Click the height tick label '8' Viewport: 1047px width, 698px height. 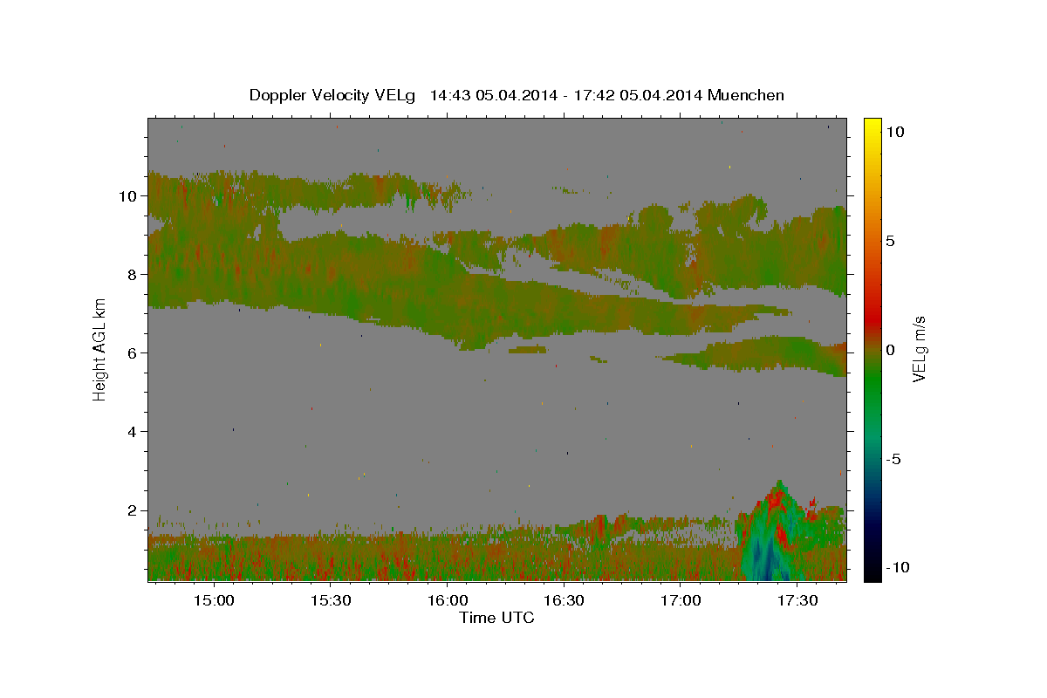coord(133,274)
